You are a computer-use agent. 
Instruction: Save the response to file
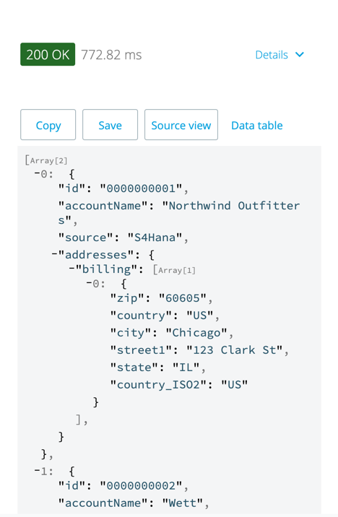tap(110, 125)
